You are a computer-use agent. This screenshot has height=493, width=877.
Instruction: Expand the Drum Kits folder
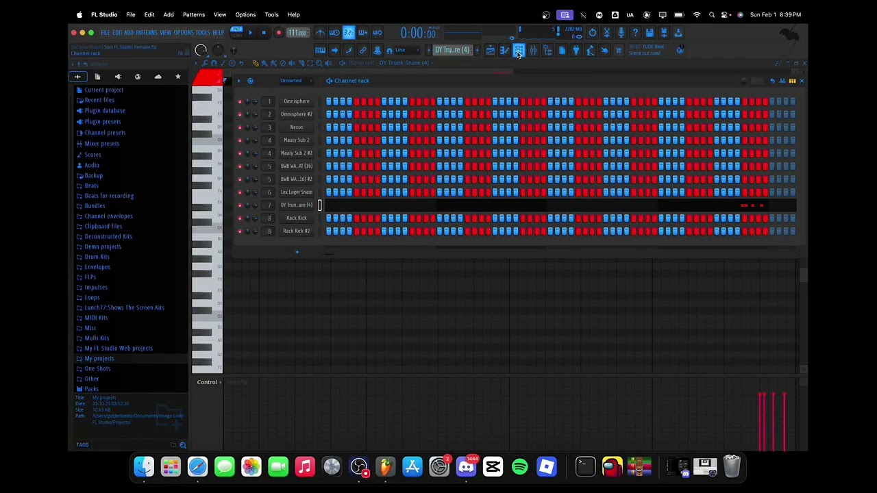click(97, 257)
